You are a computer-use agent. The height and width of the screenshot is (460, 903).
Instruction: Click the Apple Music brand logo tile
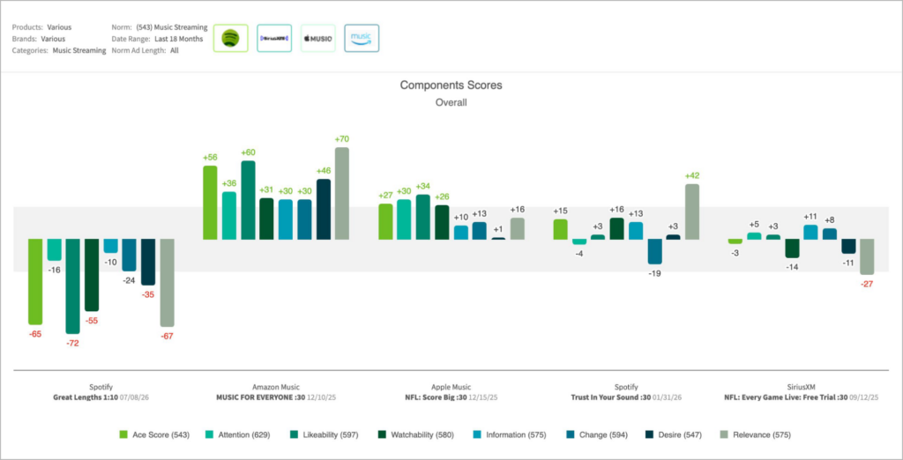[317, 38]
